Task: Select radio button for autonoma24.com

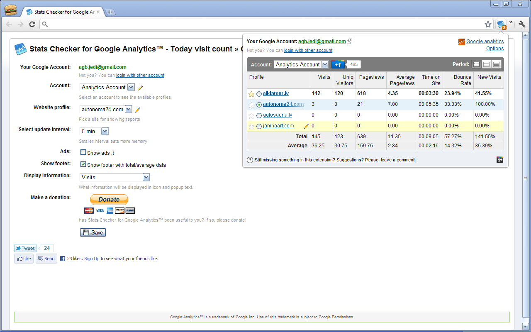Action: 259,105
